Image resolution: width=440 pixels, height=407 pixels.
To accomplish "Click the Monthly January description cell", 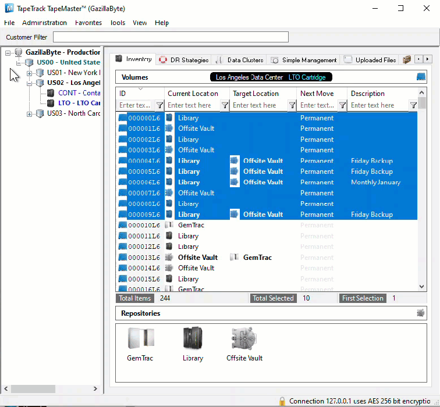I will coord(375,182).
